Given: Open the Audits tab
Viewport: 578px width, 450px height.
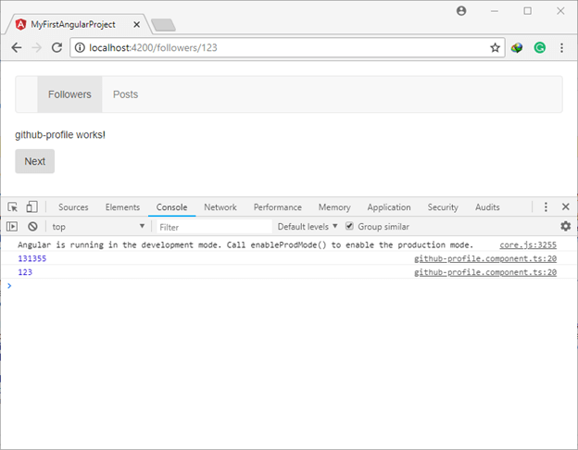Looking at the screenshot, I should pyautogui.click(x=487, y=207).
